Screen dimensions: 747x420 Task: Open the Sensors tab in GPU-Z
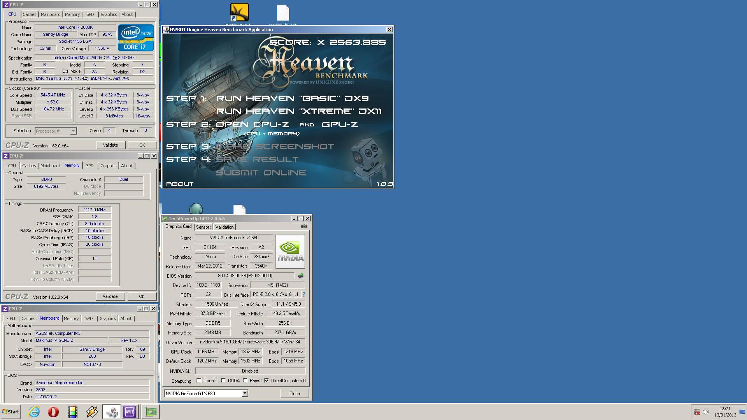[203, 227]
